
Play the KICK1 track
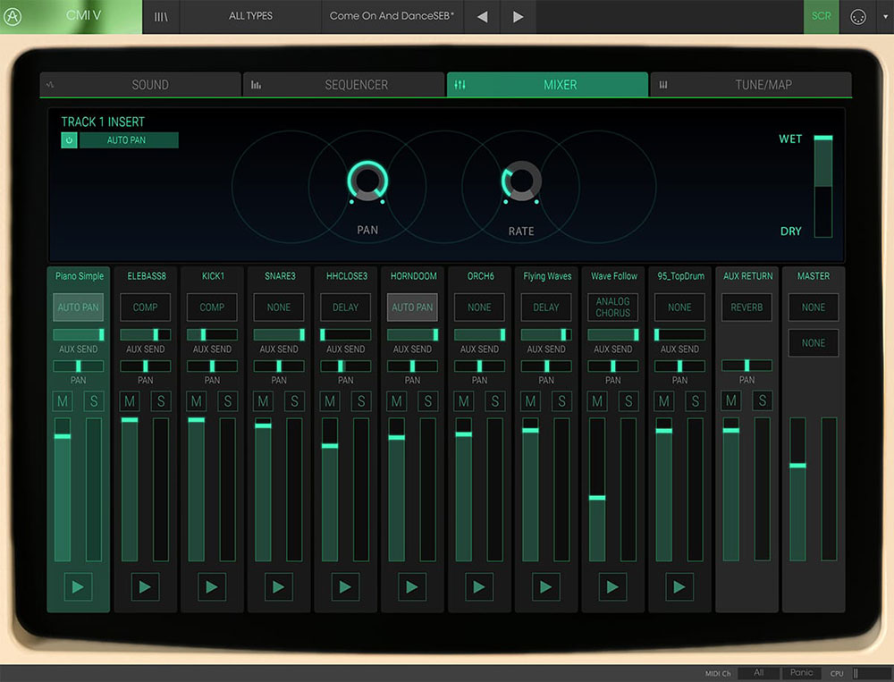212,587
